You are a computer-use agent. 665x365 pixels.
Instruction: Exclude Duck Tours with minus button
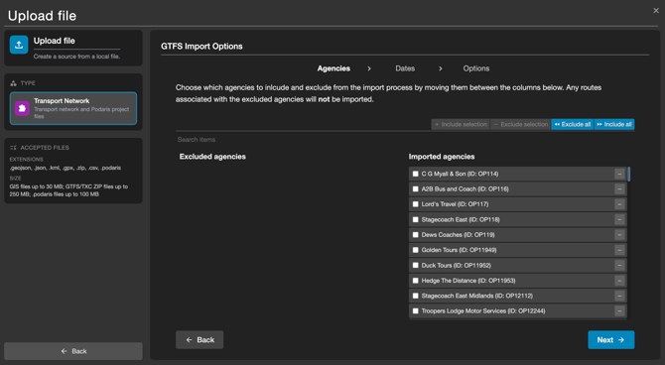coord(619,266)
